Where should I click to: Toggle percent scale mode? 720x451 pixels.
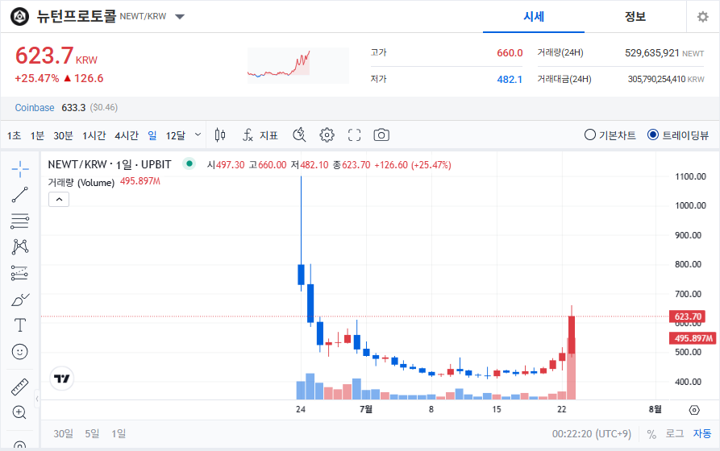[651, 434]
